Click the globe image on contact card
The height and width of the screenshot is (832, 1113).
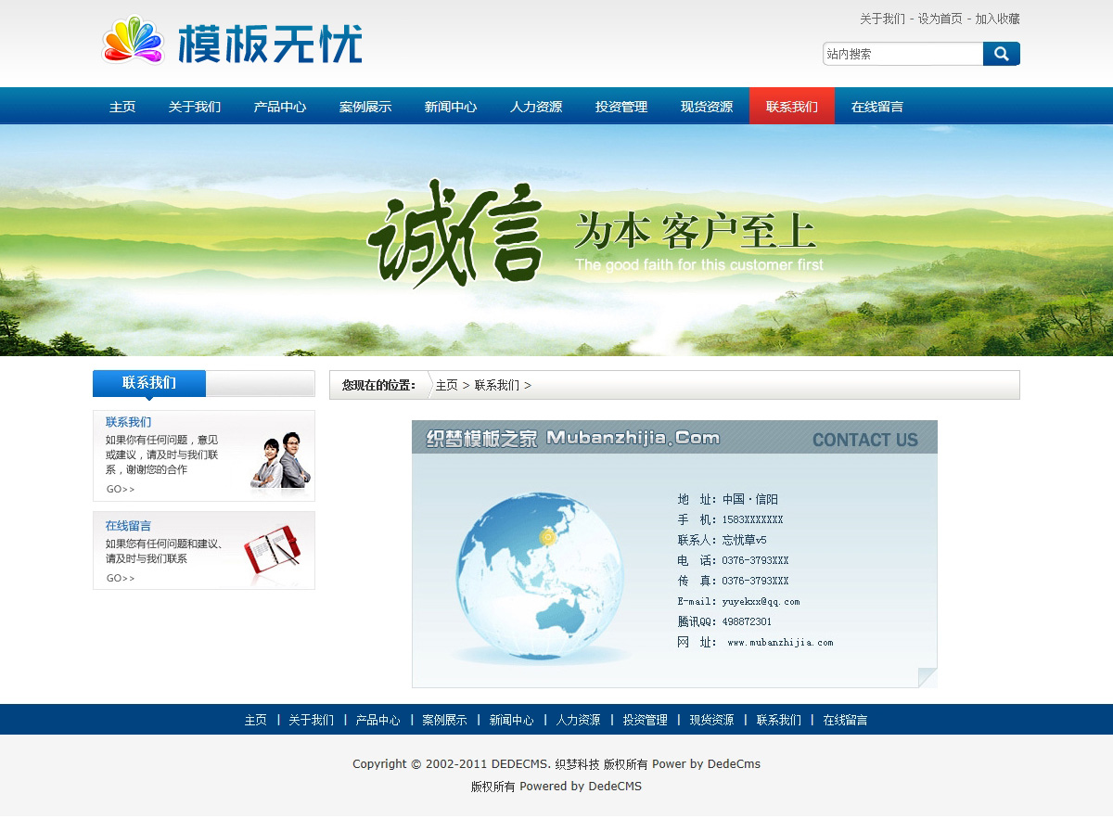[541, 577]
